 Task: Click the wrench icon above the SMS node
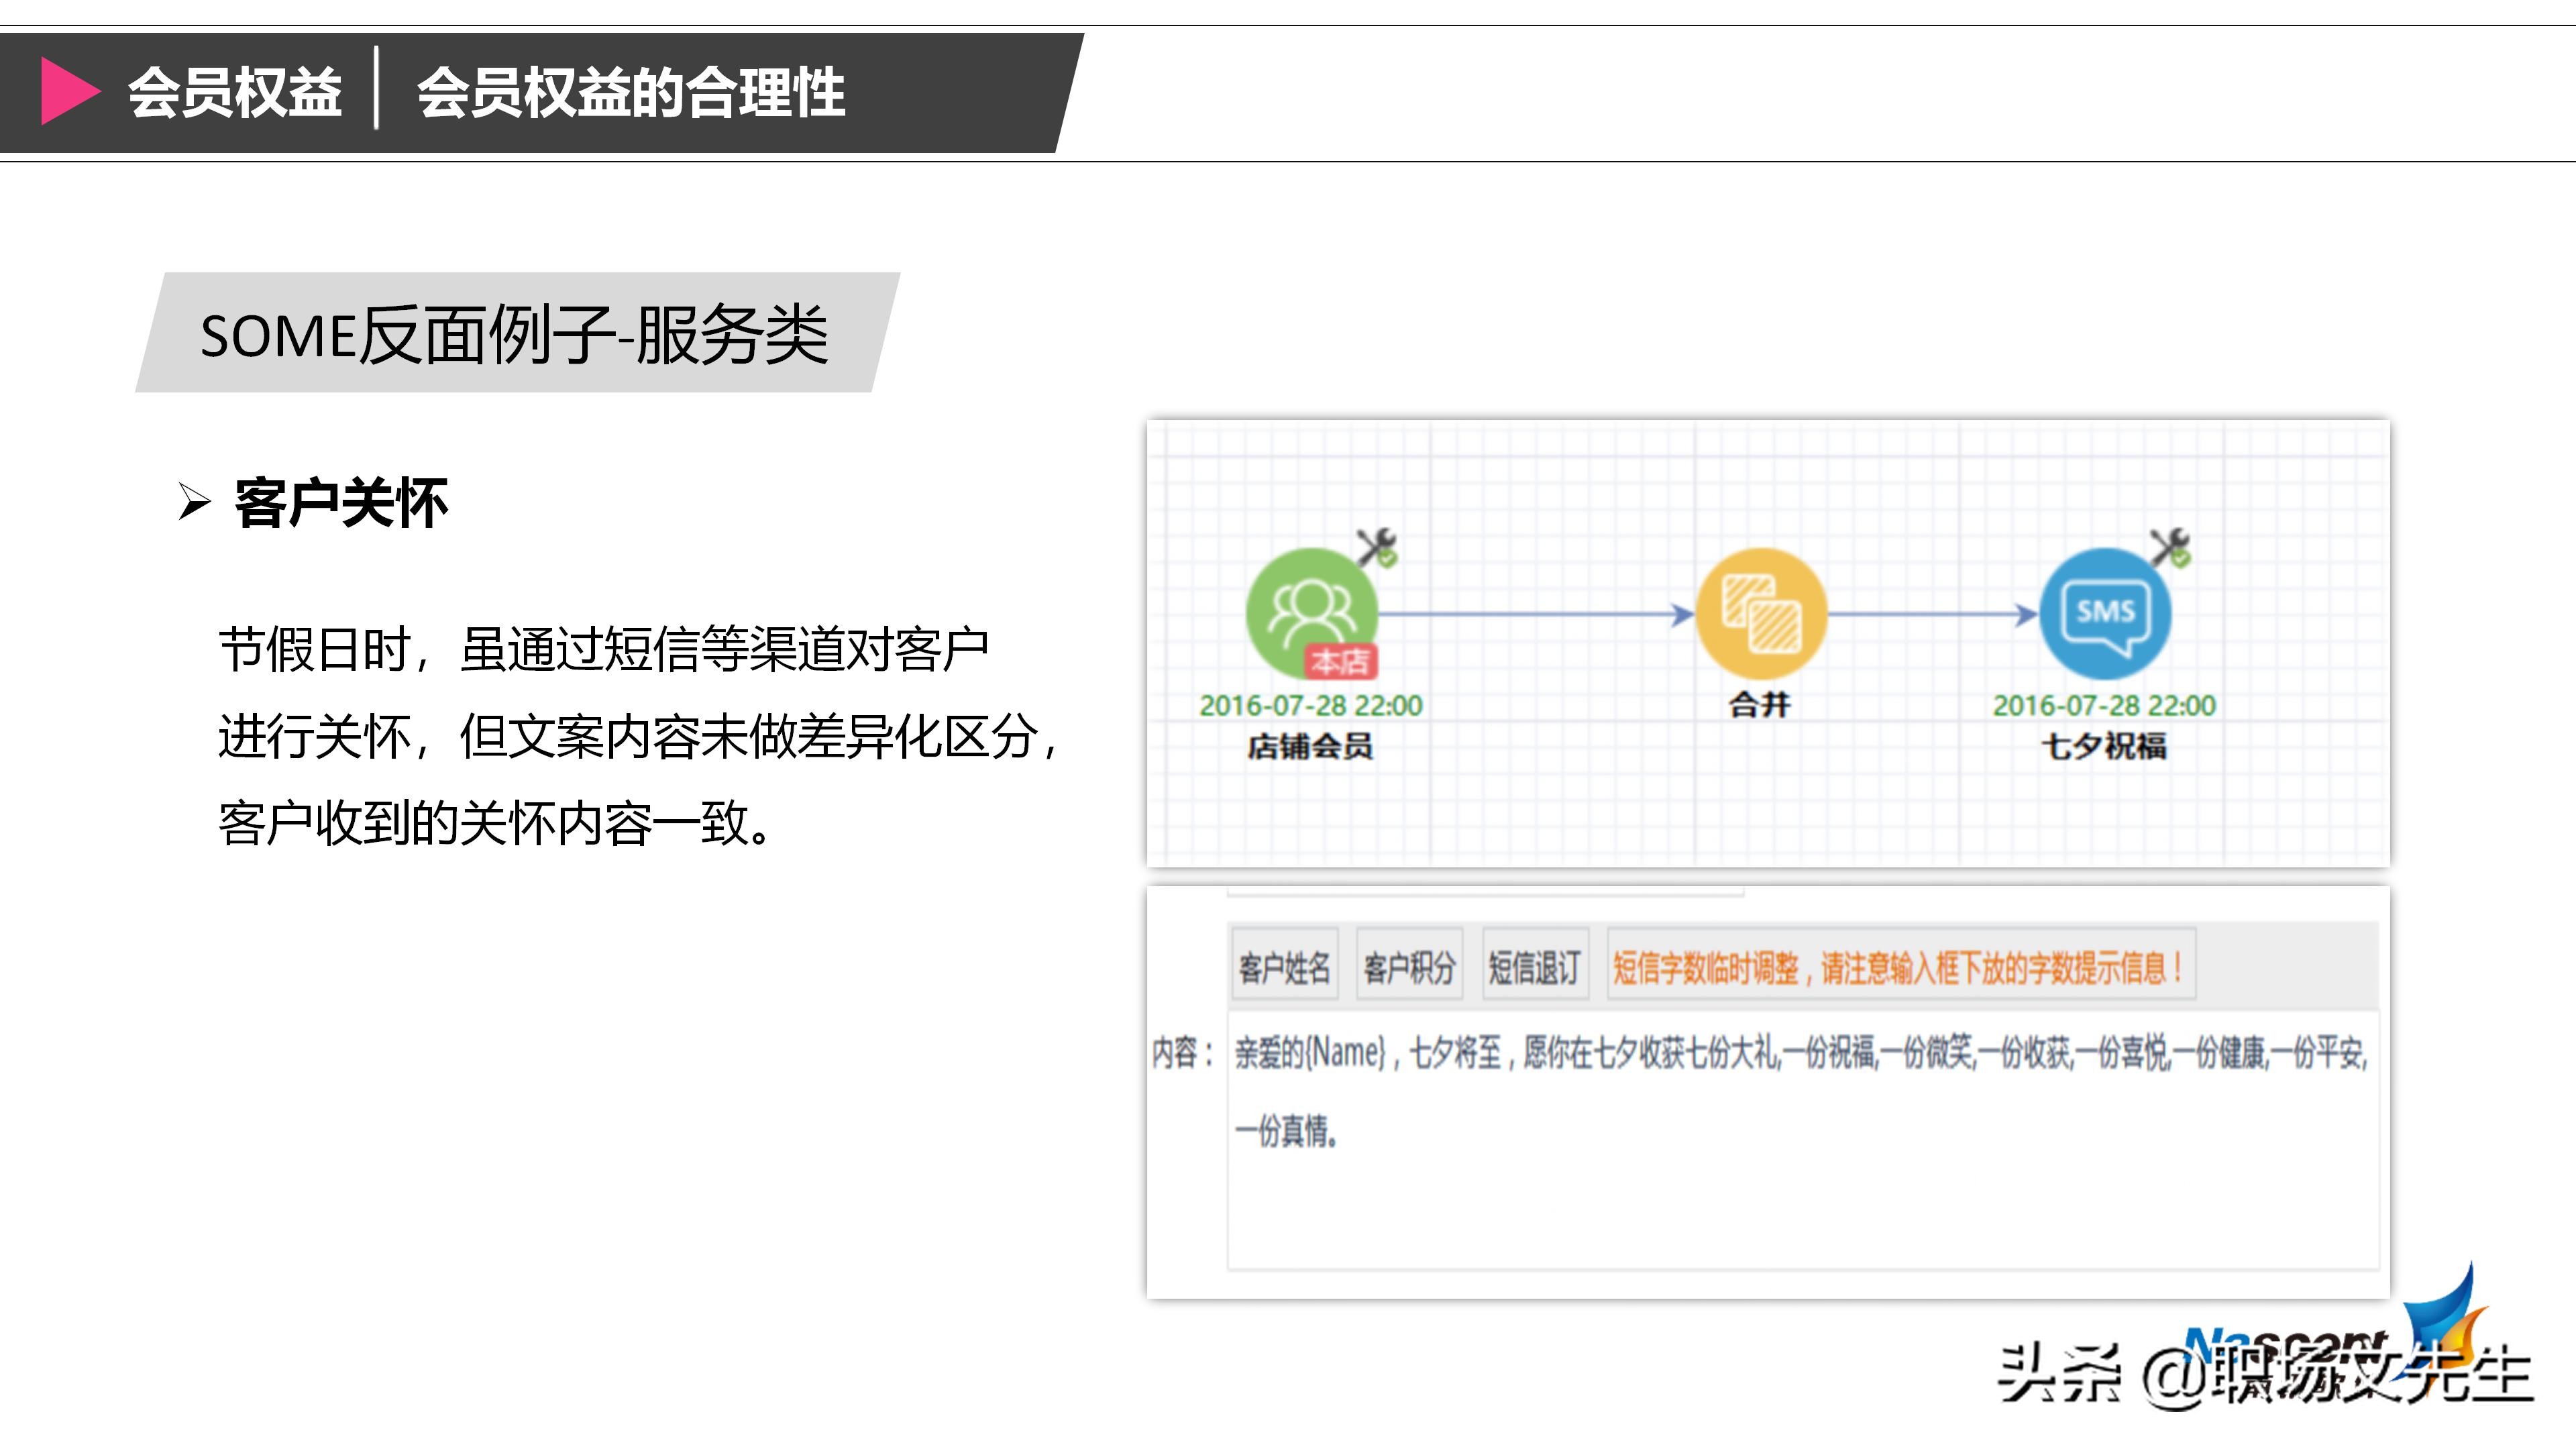click(x=2171, y=547)
